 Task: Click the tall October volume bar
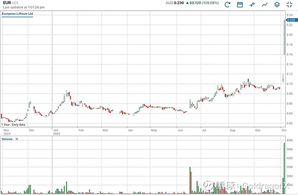[x=284, y=169]
